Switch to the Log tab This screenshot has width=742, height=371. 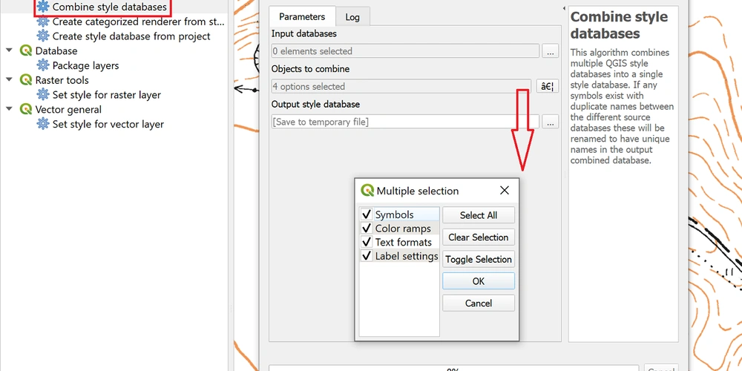pyautogui.click(x=352, y=17)
